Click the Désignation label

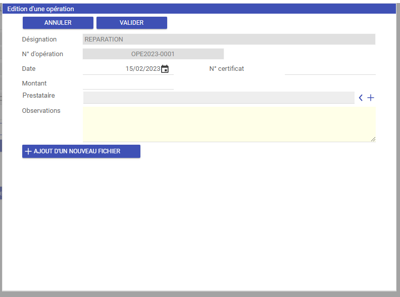click(x=39, y=39)
